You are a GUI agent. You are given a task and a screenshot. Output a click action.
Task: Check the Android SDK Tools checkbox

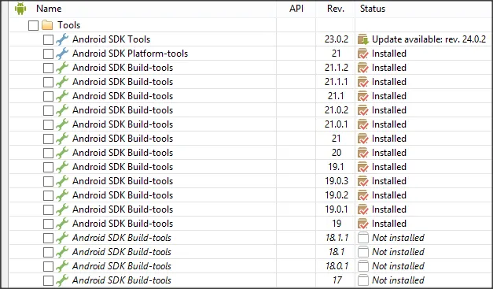(x=48, y=39)
